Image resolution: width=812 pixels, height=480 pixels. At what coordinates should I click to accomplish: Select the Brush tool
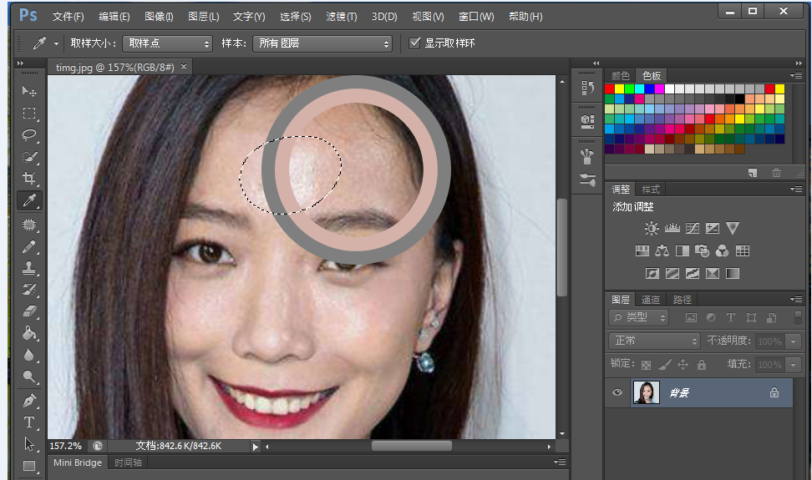click(29, 247)
